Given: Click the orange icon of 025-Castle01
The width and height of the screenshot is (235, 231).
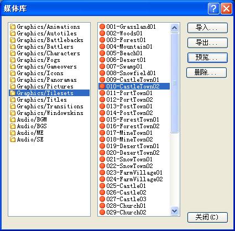Looking at the screenshot, I should (x=102, y=186).
